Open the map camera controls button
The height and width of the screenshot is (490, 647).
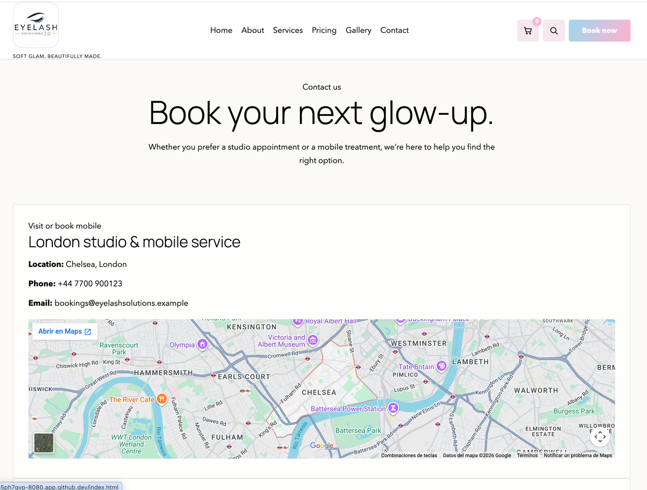pyautogui.click(x=600, y=436)
